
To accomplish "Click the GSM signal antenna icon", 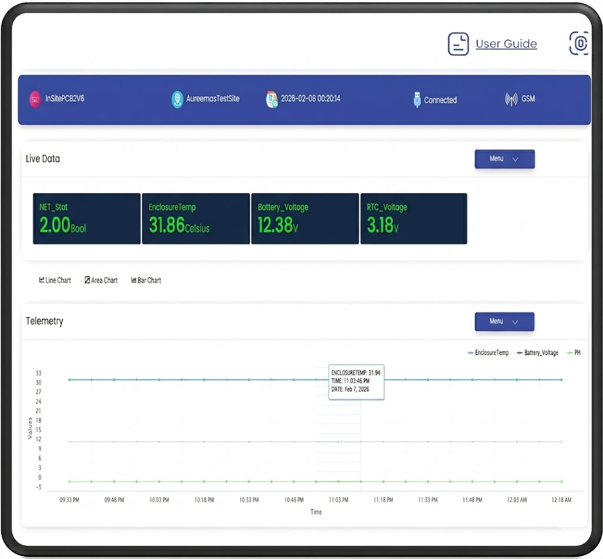I will click(511, 99).
